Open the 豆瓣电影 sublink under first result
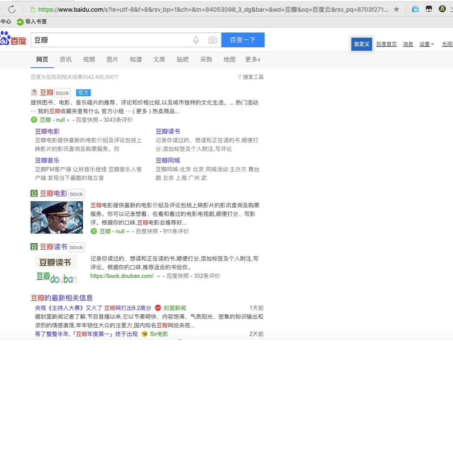 [47, 131]
